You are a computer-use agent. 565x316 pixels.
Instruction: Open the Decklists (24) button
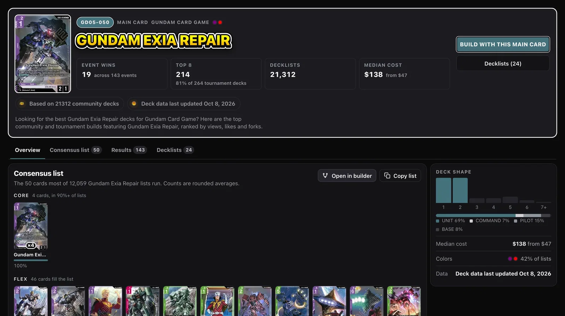tap(503, 64)
